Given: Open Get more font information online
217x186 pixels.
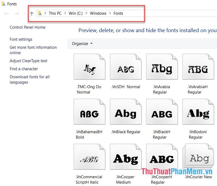Looking at the screenshot, I should click(x=33, y=50).
